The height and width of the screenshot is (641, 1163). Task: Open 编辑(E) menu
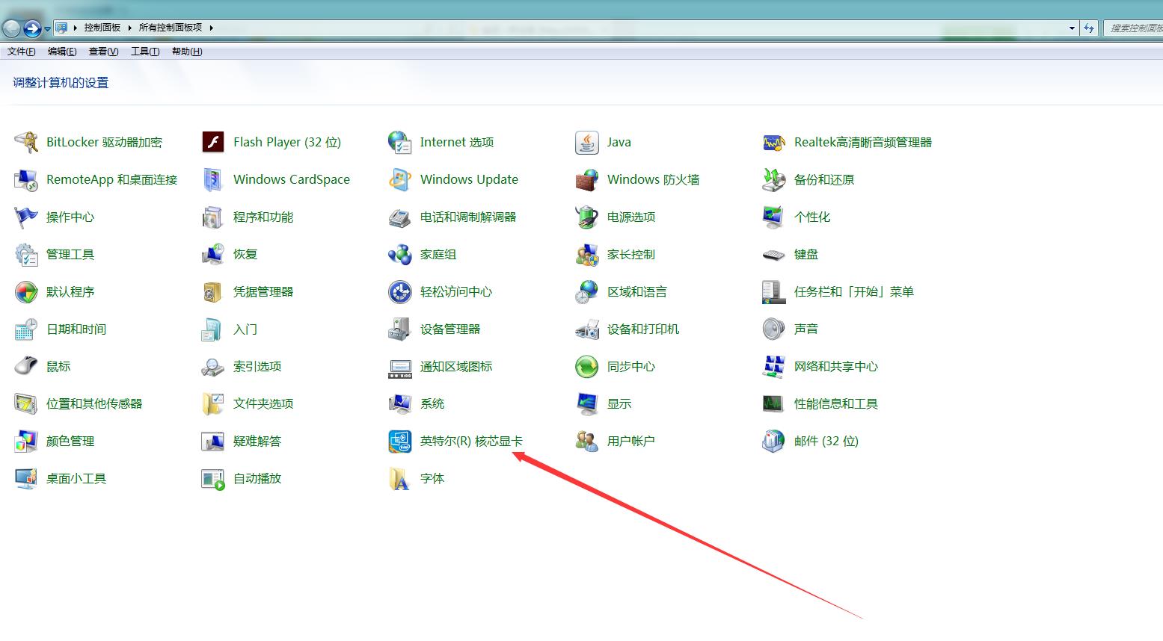pyautogui.click(x=62, y=52)
